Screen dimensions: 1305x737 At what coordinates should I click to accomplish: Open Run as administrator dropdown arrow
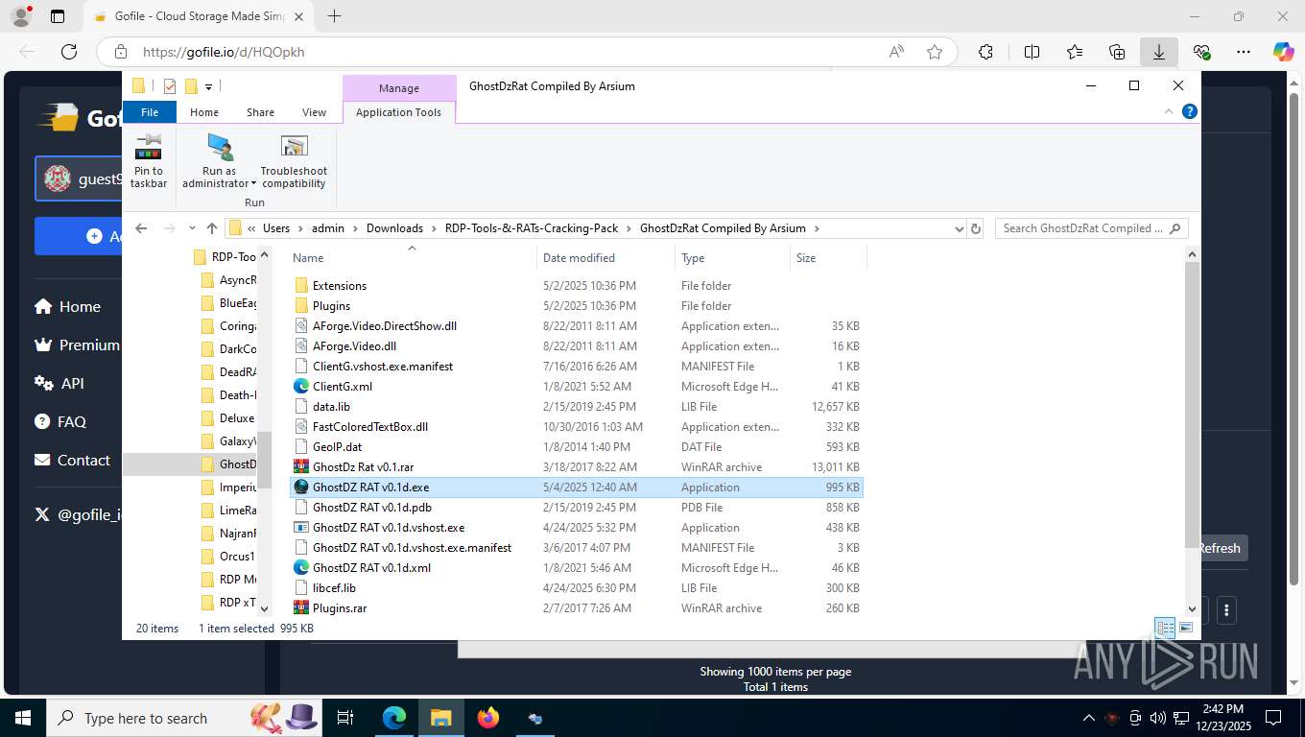253,184
